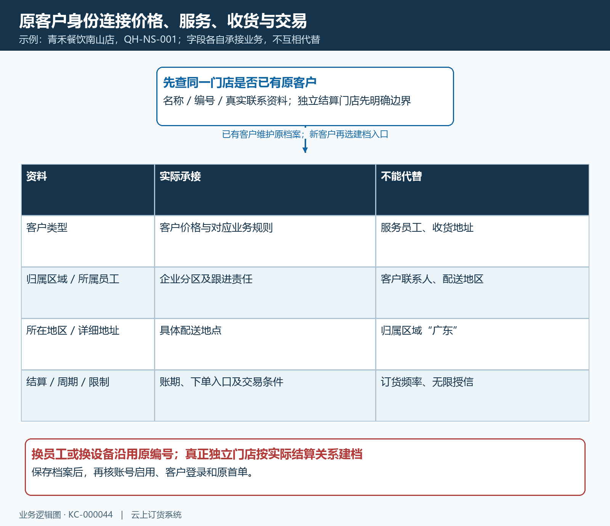Click the subtitle starting with 示例：青禾餐饮南山店

(170, 40)
